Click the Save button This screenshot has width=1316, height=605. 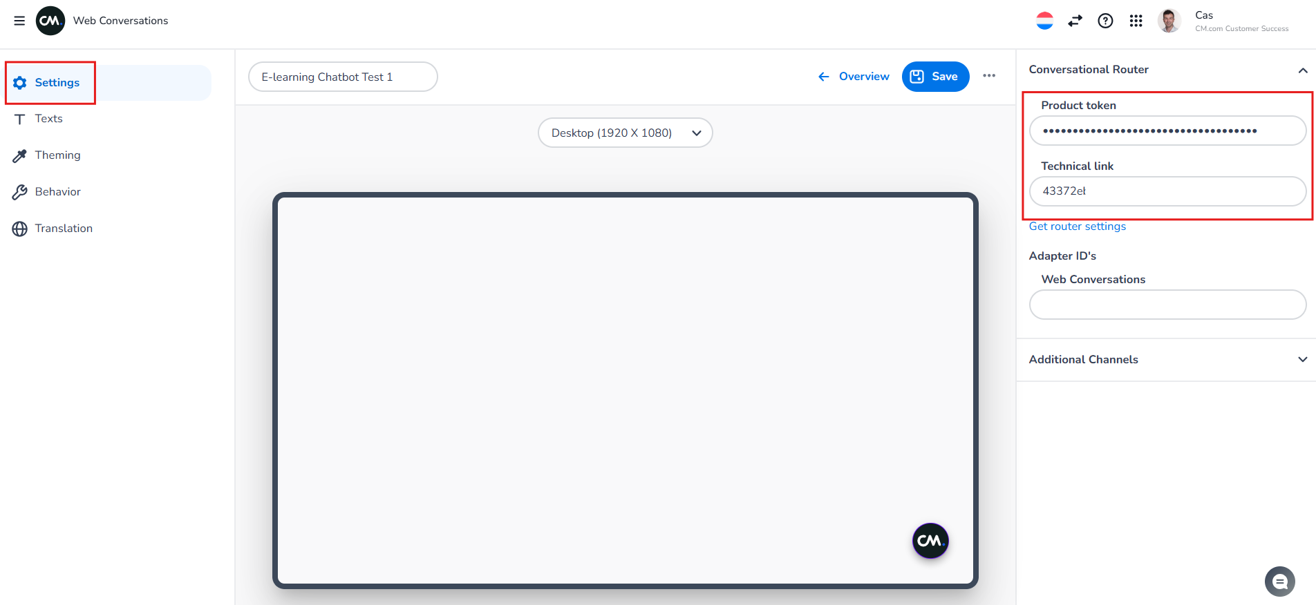coord(935,77)
